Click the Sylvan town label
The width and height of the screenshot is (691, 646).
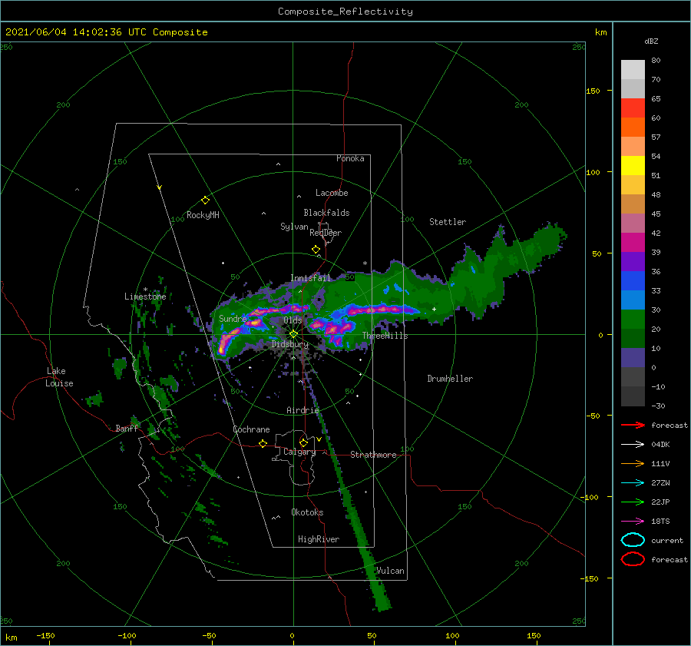click(x=294, y=227)
